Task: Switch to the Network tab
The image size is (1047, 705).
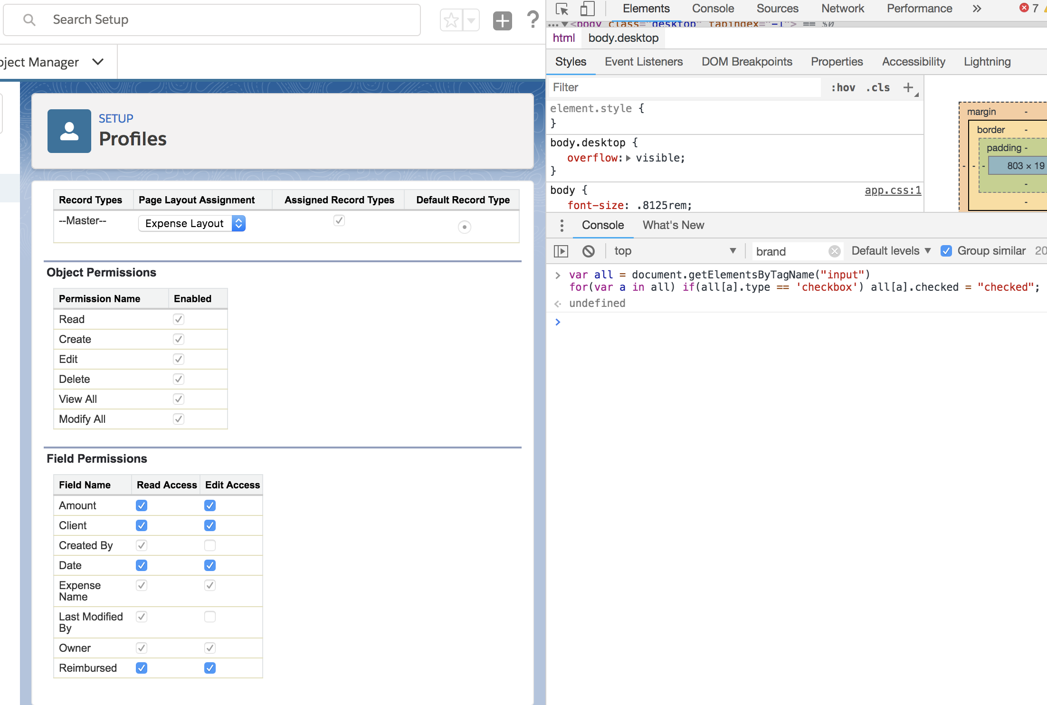Action: [x=843, y=9]
